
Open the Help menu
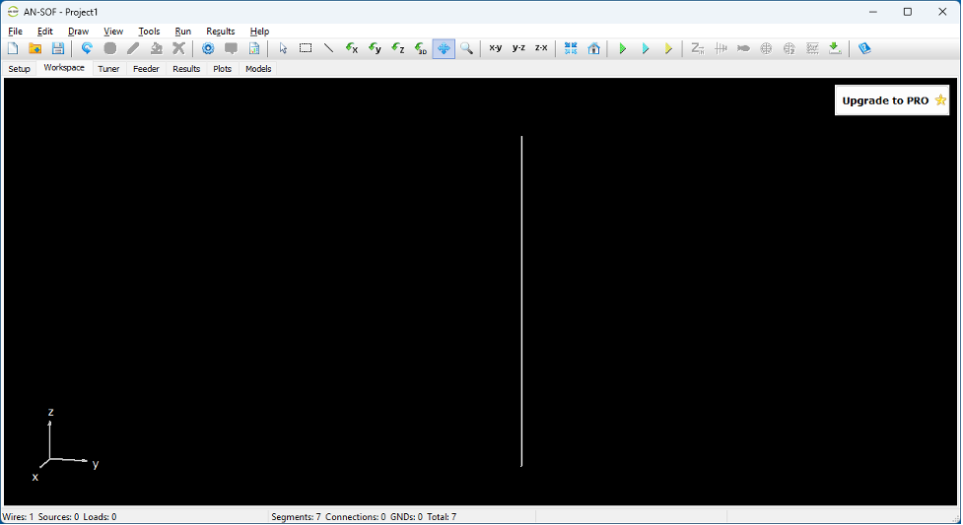pyautogui.click(x=259, y=32)
